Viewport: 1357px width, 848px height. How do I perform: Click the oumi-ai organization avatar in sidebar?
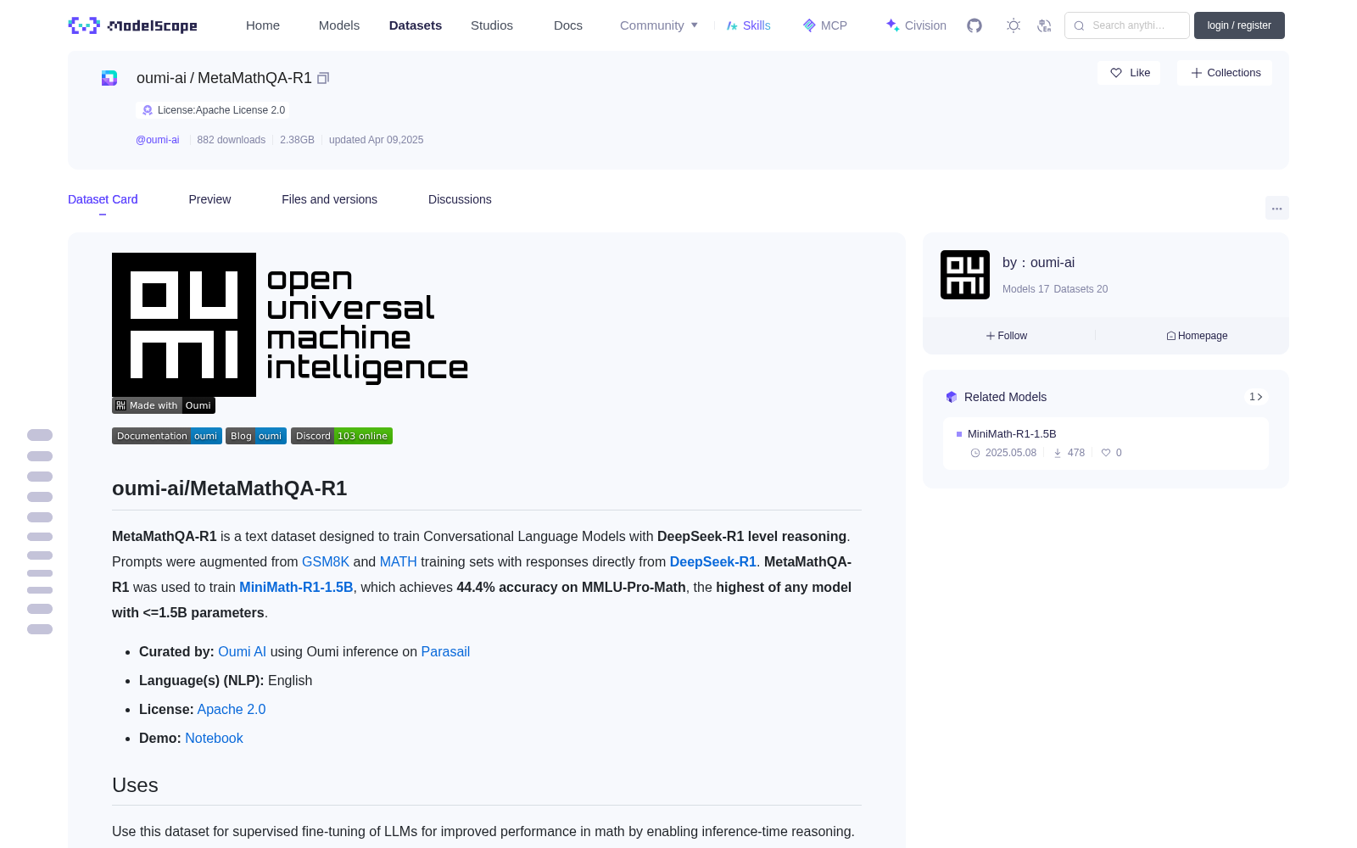click(x=965, y=275)
